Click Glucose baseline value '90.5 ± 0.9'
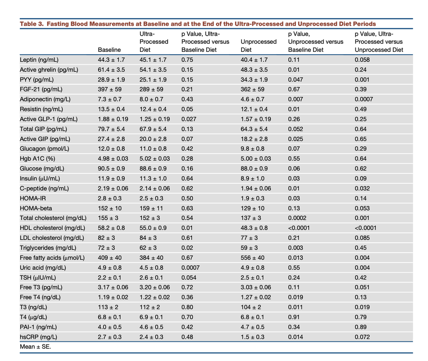This screenshot has width=428, height=361. (111, 168)
